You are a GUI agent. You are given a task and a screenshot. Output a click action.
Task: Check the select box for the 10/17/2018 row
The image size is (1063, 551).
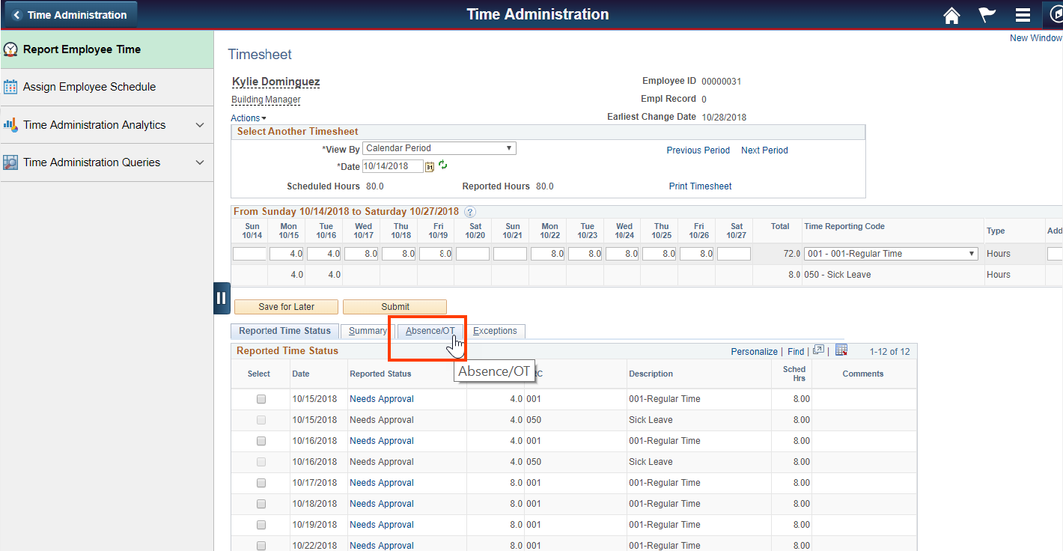click(x=261, y=482)
